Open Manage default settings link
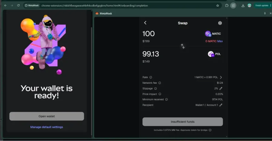This screenshot has width=272, height=141. pyautogui.click(x=47, y=127)
